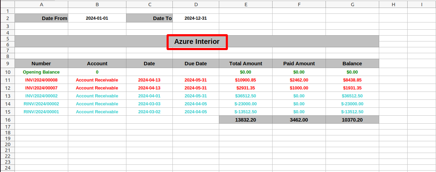Click the Date From label cell
This screenshot has width=436, height=172.
pyautogui.click(x=41, y=18)
